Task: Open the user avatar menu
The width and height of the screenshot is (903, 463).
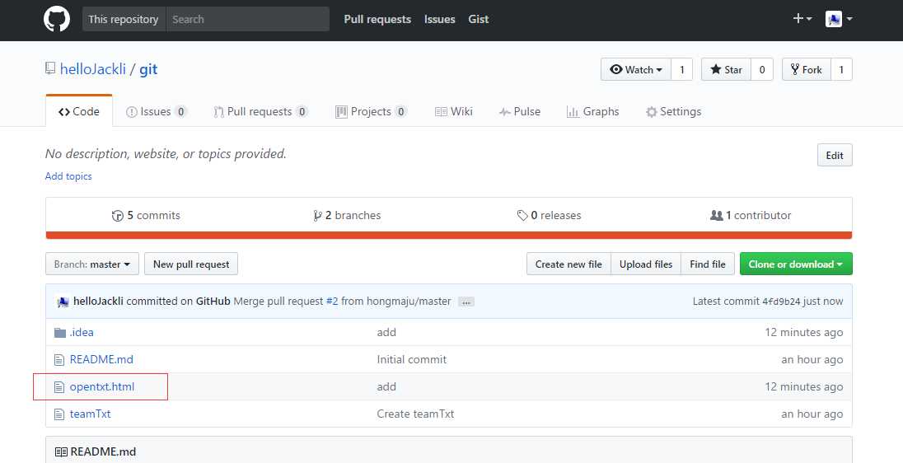Action: point(839,19)
